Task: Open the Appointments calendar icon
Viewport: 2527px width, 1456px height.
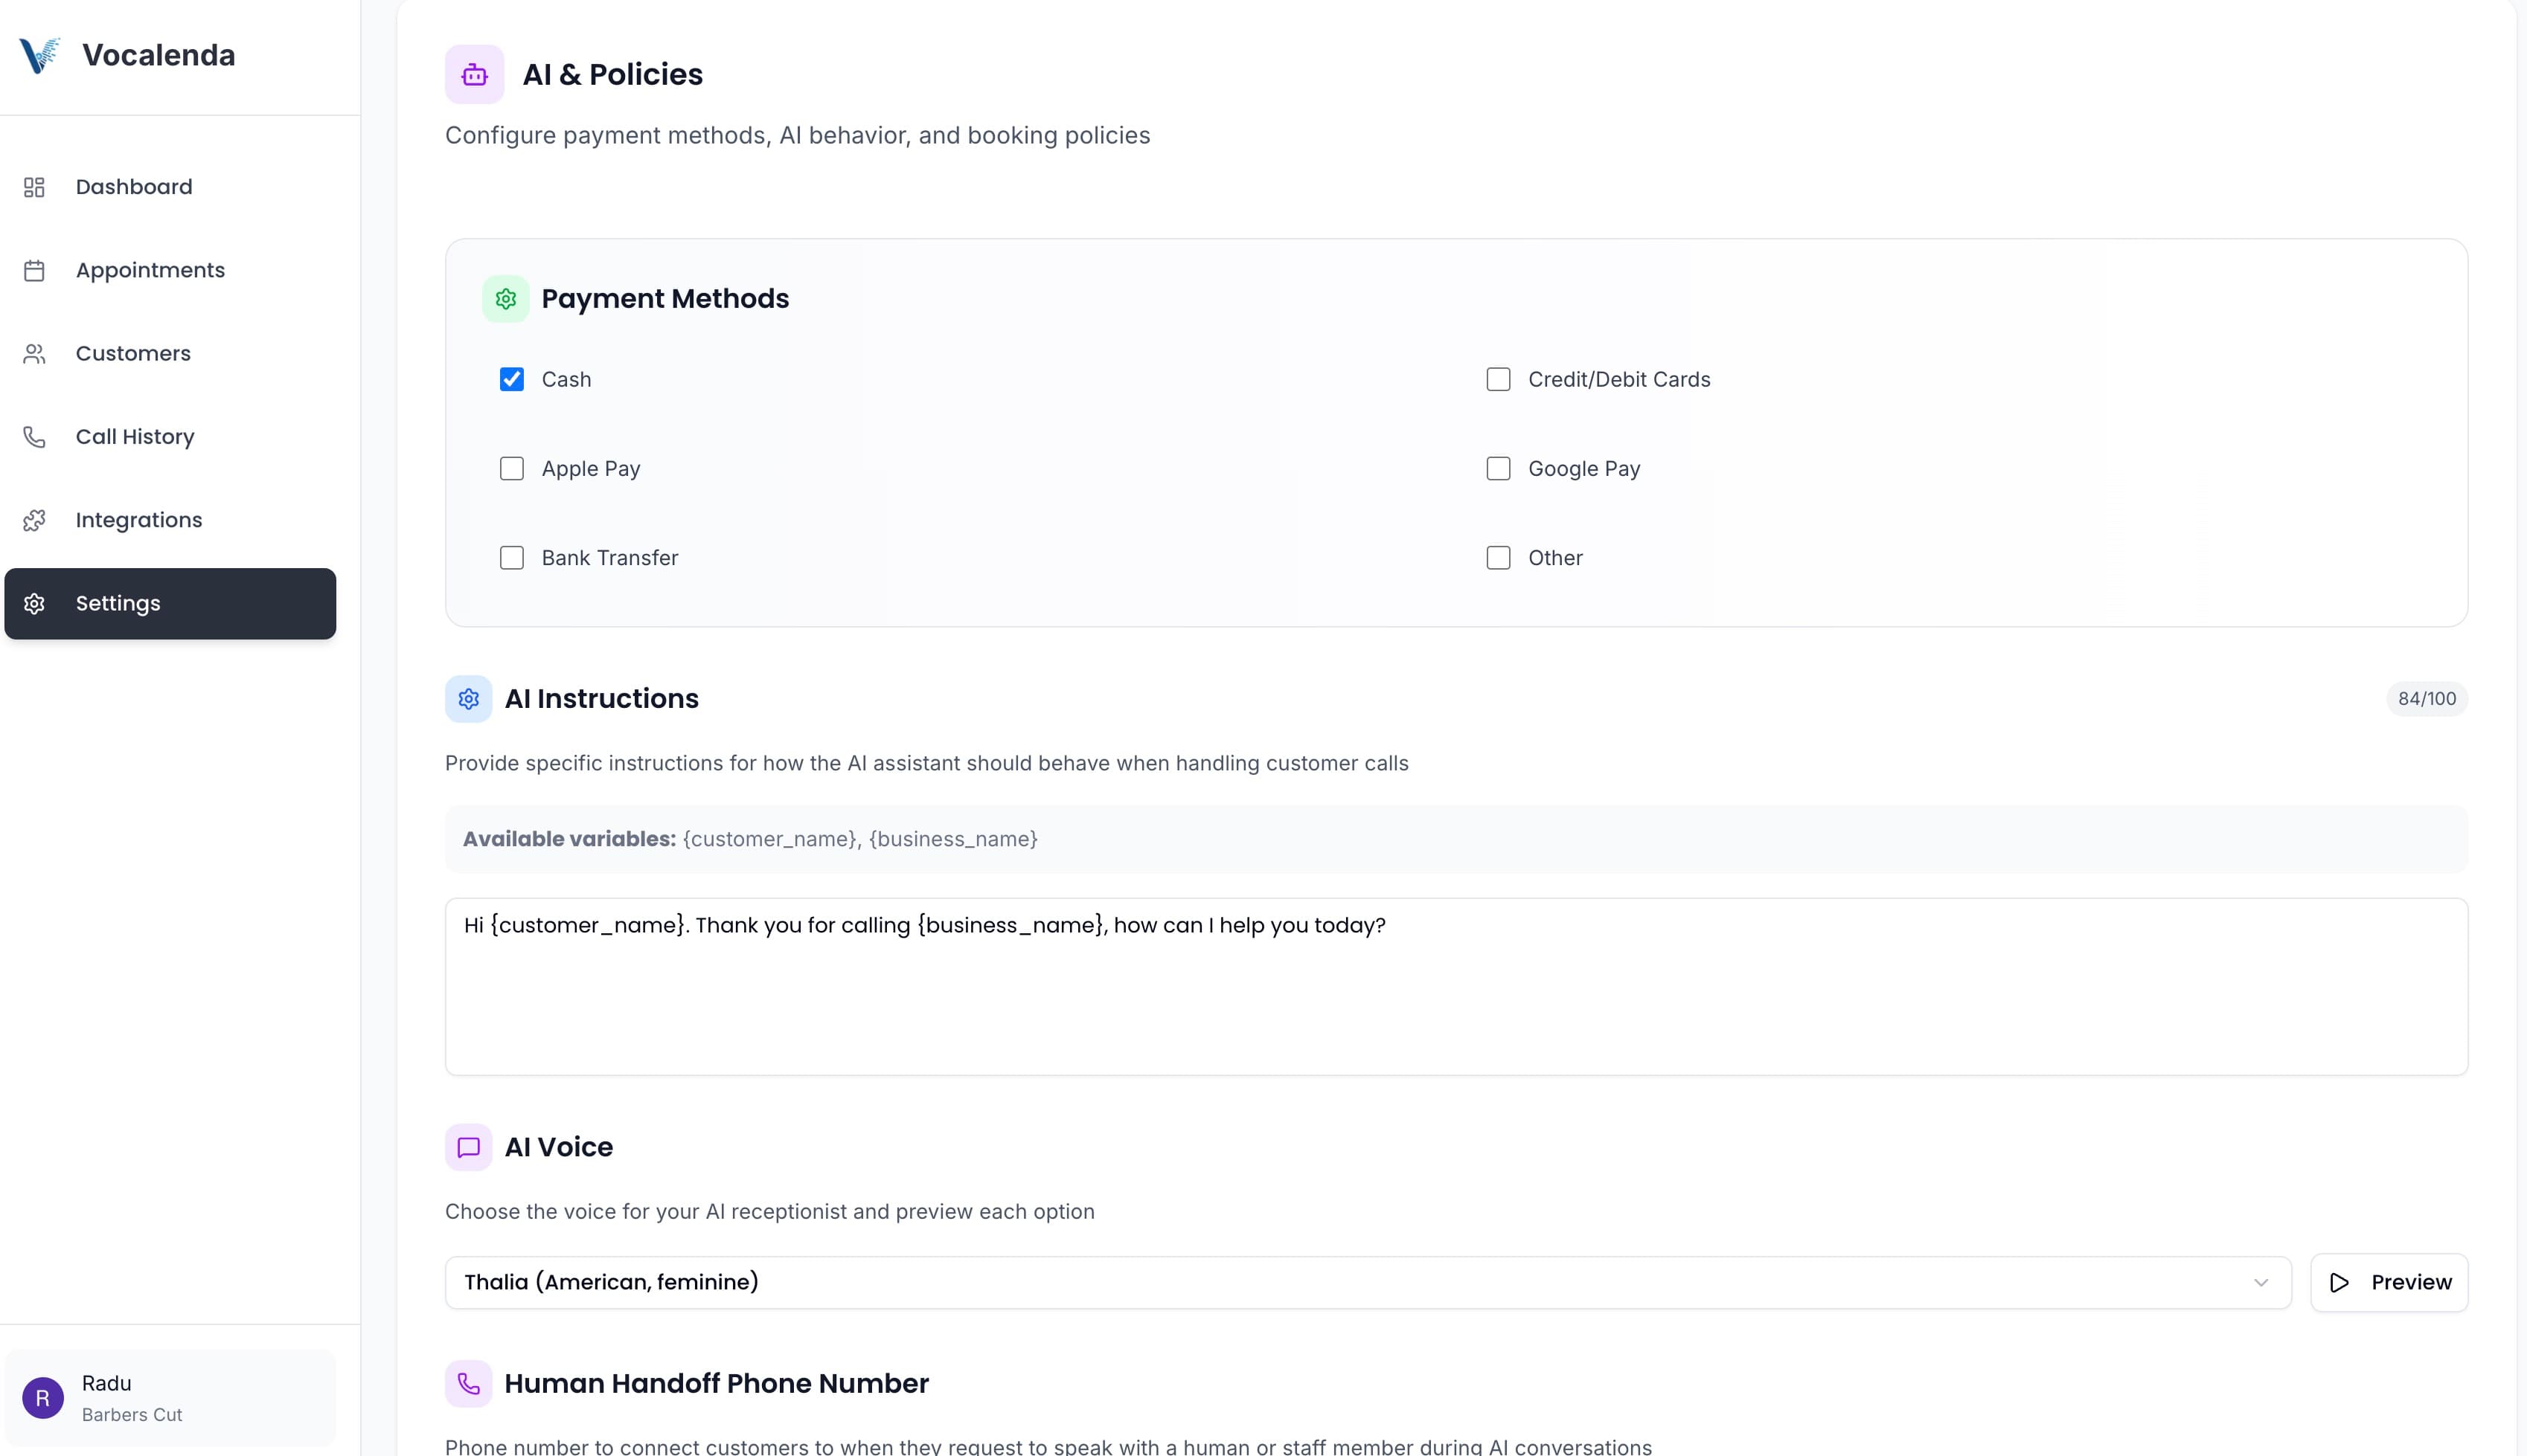Action: pyautogui.click(x=34, y=269)
